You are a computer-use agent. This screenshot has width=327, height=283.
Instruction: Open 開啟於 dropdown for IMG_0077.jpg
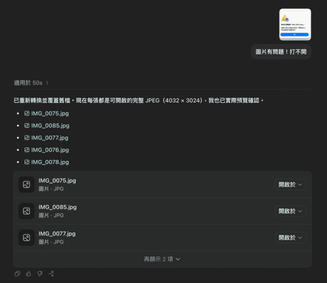pos(291,238)
